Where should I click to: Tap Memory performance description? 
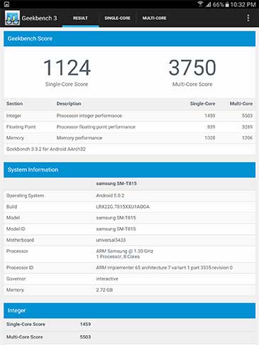[79, 138]
